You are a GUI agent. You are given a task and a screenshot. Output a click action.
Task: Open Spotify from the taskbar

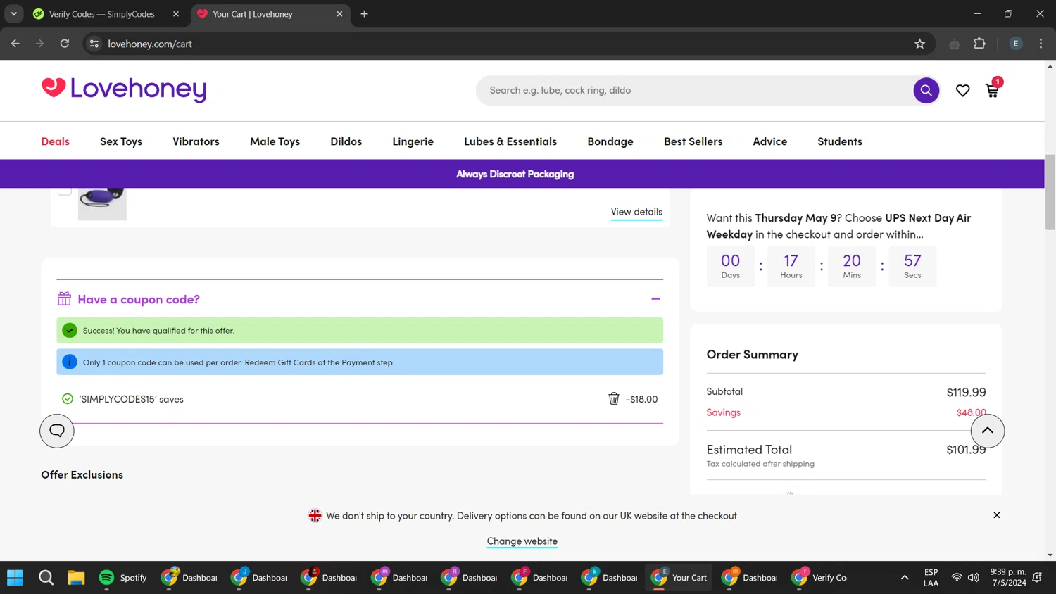pos(122,577)
